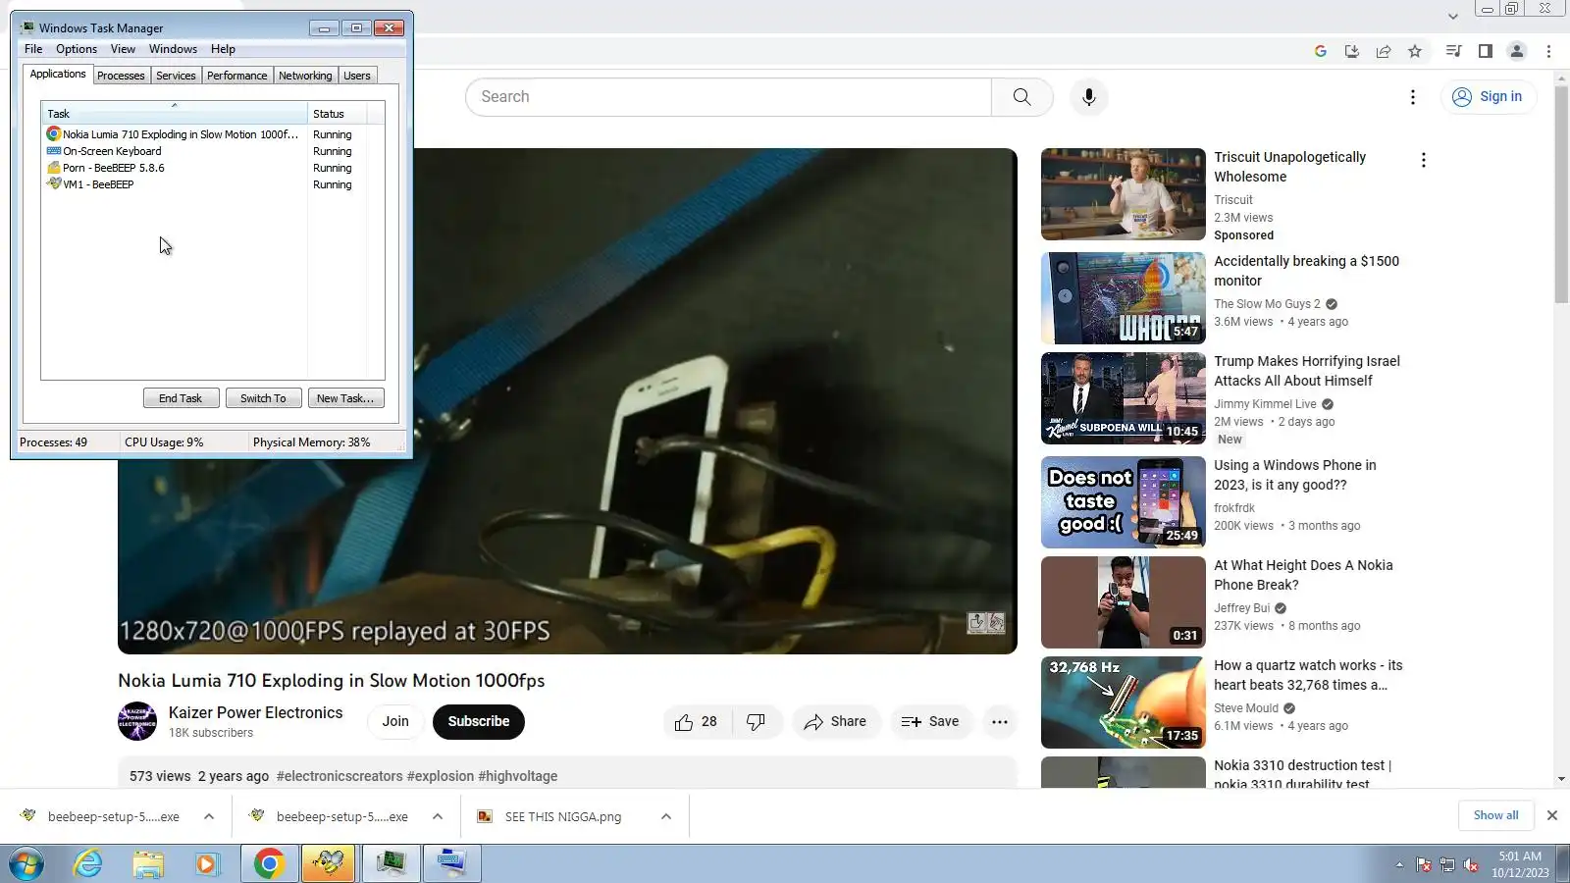This screenshot has height=883, width=1570.
Task: Click the Google icon in Chrome toolbar
Action: (x=1321, y=51)
